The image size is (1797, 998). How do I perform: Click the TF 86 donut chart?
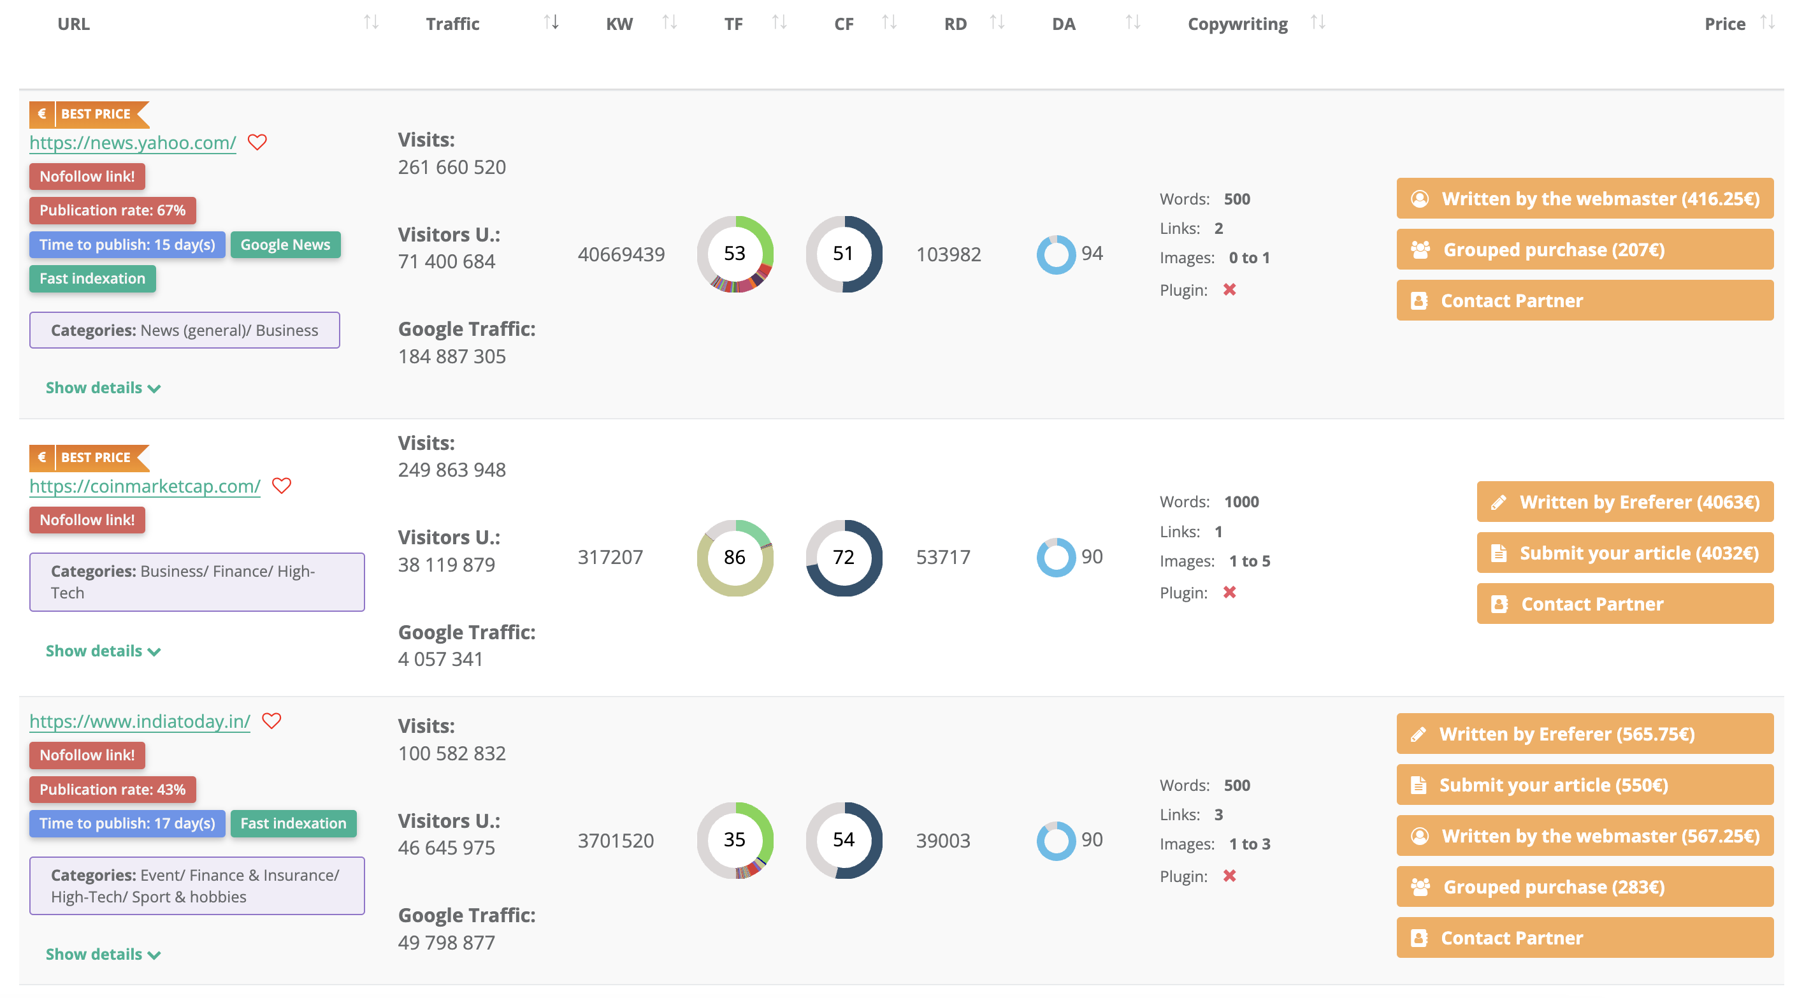coord(735,557)
